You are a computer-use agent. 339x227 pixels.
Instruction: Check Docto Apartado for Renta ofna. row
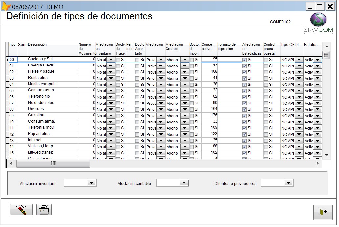pyautogui.click(x=137, y=78)
